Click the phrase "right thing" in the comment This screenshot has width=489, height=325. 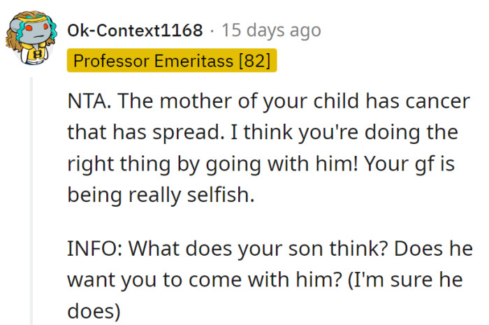pos(116,164)
